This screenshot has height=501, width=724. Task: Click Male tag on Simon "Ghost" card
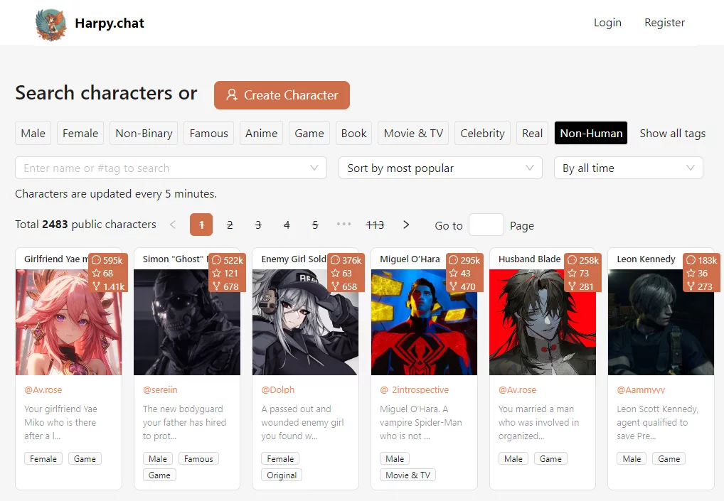158,458
